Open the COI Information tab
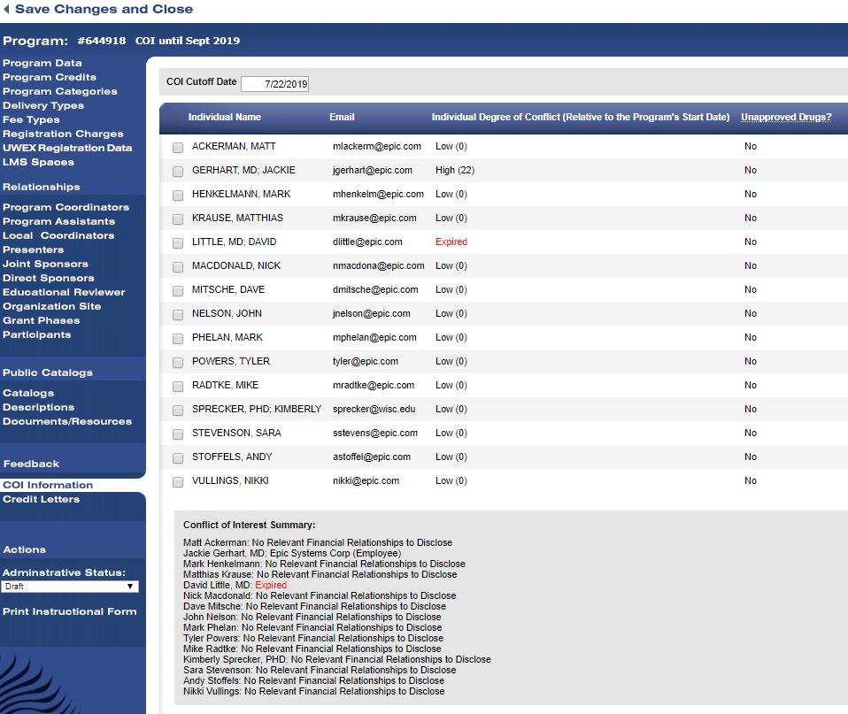 click(x=48, y=485)
